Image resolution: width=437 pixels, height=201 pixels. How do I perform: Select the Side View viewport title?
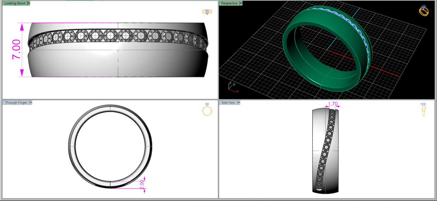228,103
